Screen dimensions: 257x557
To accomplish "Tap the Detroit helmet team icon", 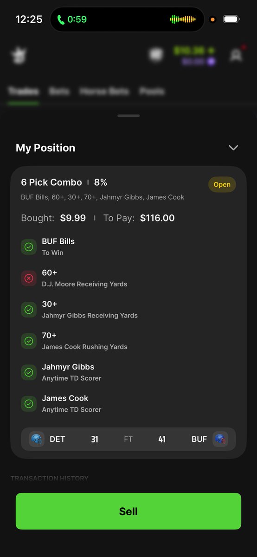I will click(x=37, y=439).
